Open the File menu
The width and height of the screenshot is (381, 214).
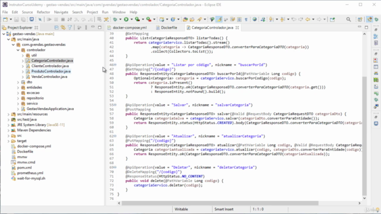click(5, 12)
